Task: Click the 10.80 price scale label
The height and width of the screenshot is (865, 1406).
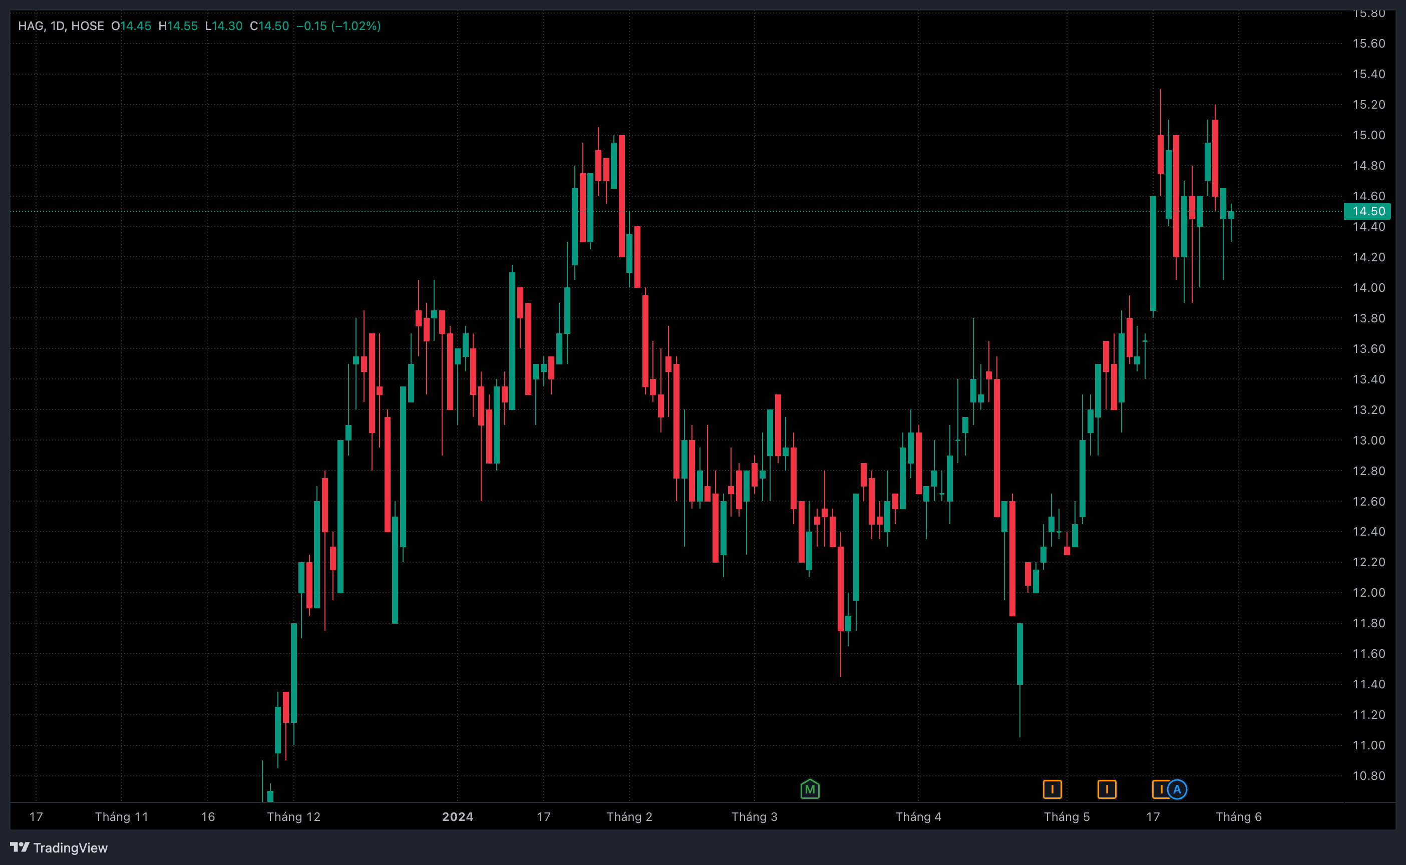Action: click(1369, 776)
